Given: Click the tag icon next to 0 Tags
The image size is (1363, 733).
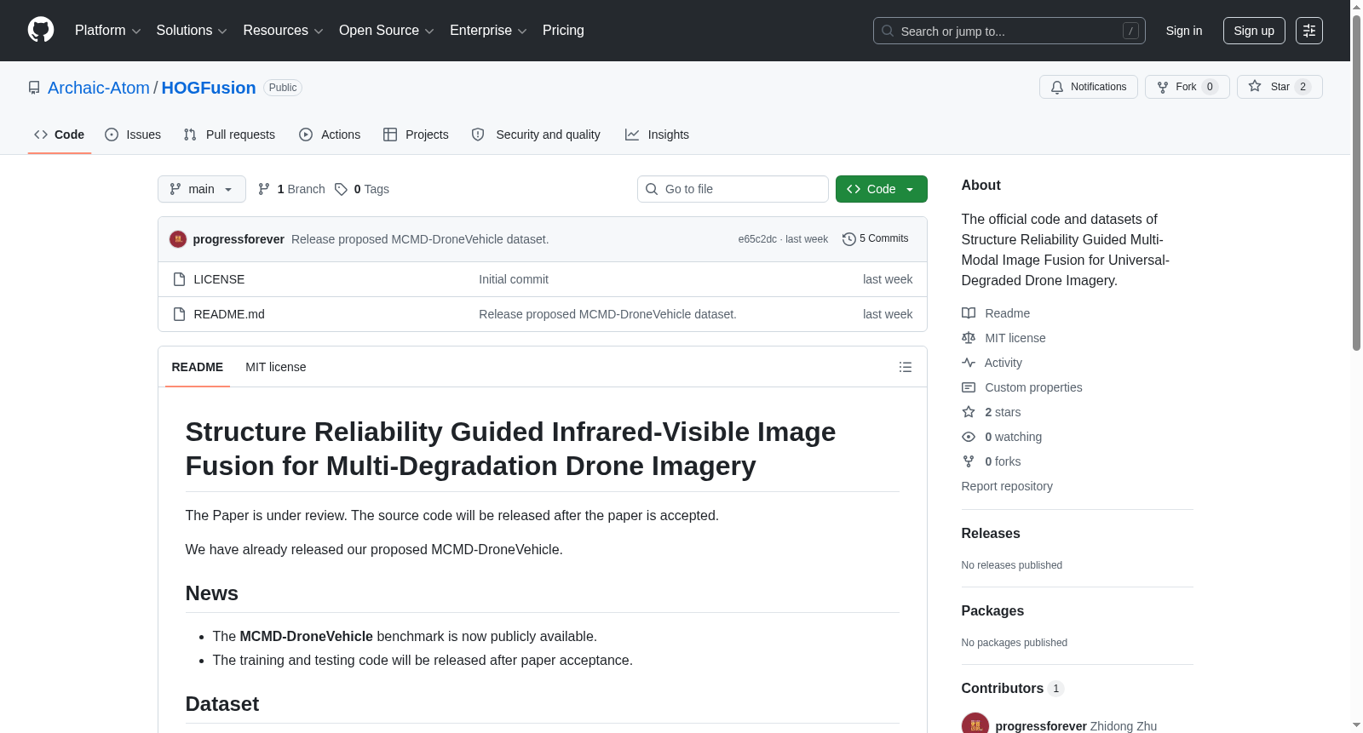Looking at the screenshot, I should [x=341, y=189].
